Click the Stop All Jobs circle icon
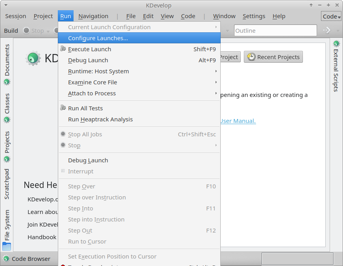 (x=63, y=134)
